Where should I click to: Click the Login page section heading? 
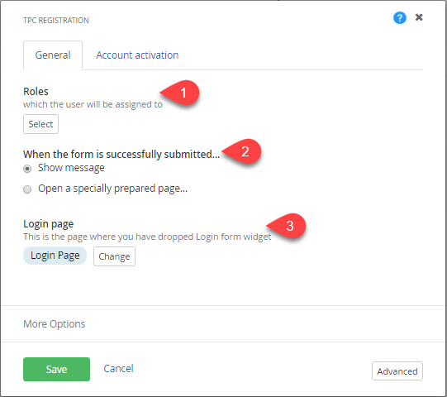click(x=49, y=224)
